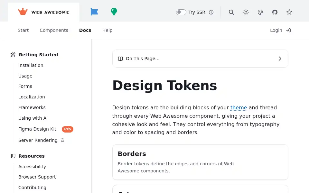This screenshot has width=309, height=193.
Task: Open the Forms page
Action: pyautogui.click(x=25, y=86)
